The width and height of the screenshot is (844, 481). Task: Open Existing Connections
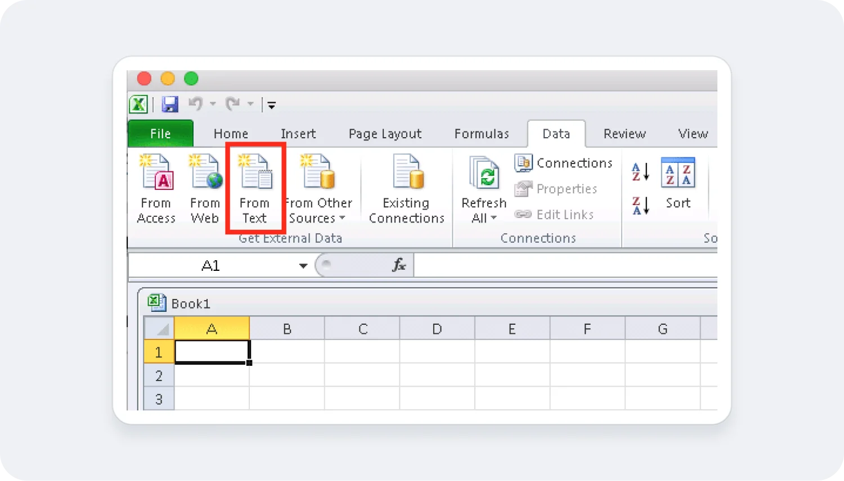[x=406, y=188]
